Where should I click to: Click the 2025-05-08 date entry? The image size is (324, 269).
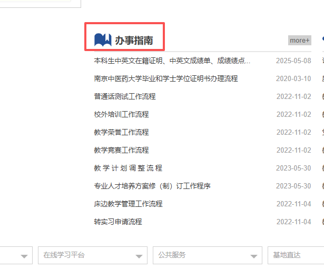tap(293, 61)
